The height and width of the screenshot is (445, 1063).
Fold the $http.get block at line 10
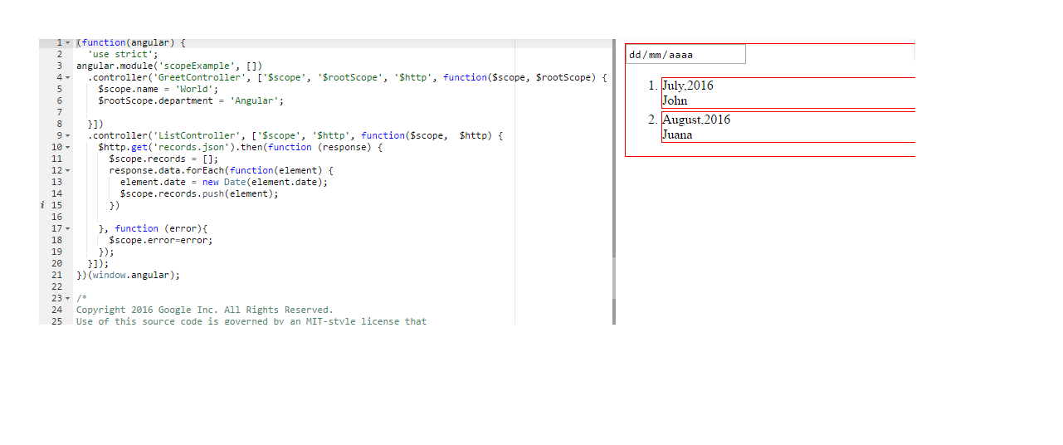tap(67, 147)
